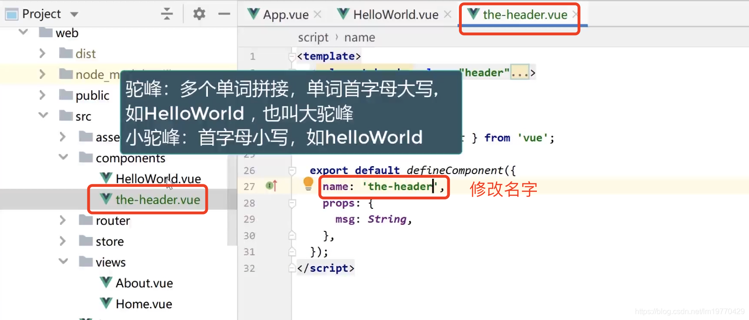This screenshot has height=320, width=749.
Task: Click the 'vue' import string
Action: pos(533,138)
